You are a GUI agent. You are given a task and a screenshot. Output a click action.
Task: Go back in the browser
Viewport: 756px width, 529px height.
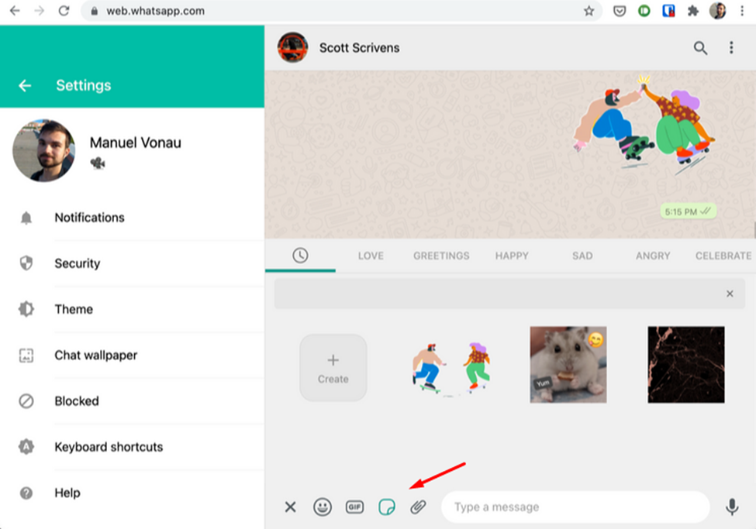click(15, 11)
